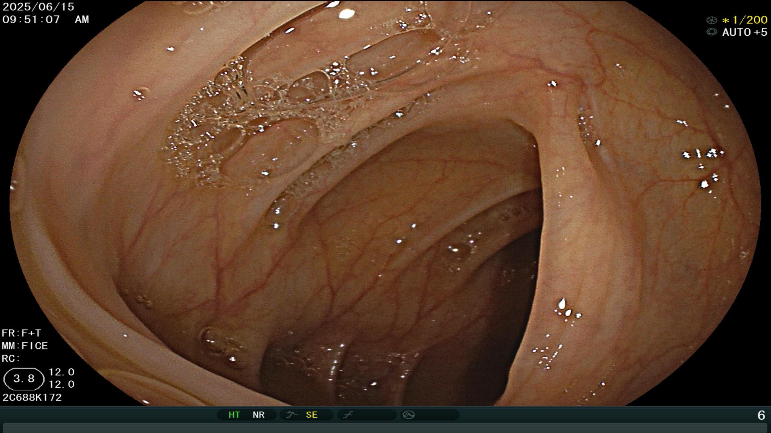The width and height of the screenshot is (771, 433).
Task: Toggle the yellow SE indicator
Action: pyautogui.click(x=312, y=415)
